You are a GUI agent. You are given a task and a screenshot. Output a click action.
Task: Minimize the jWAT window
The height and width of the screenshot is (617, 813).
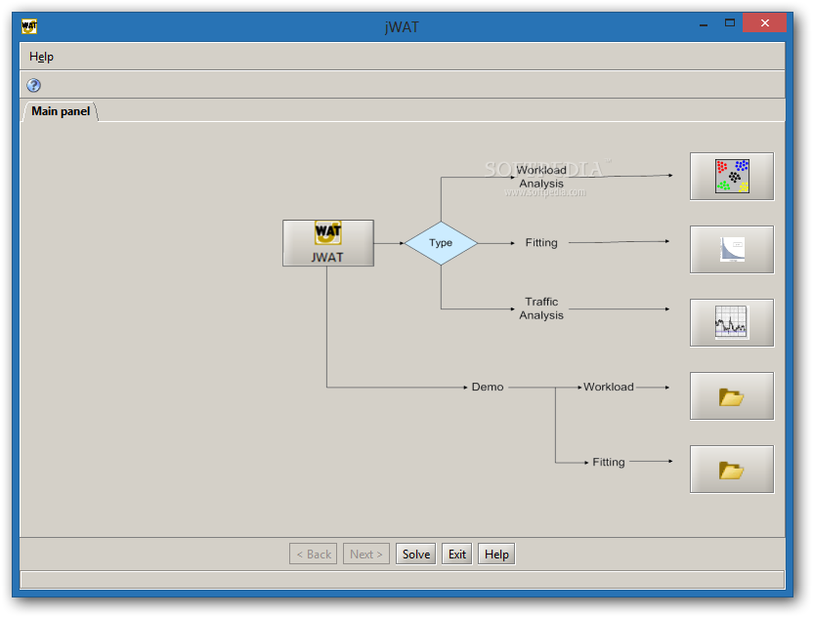click(704, 23)
